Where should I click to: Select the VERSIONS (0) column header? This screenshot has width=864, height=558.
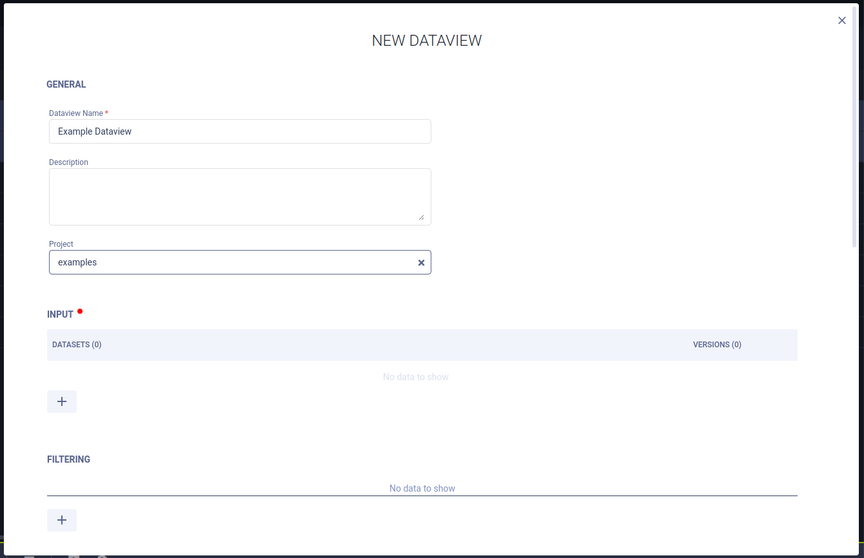pos(717,345)
